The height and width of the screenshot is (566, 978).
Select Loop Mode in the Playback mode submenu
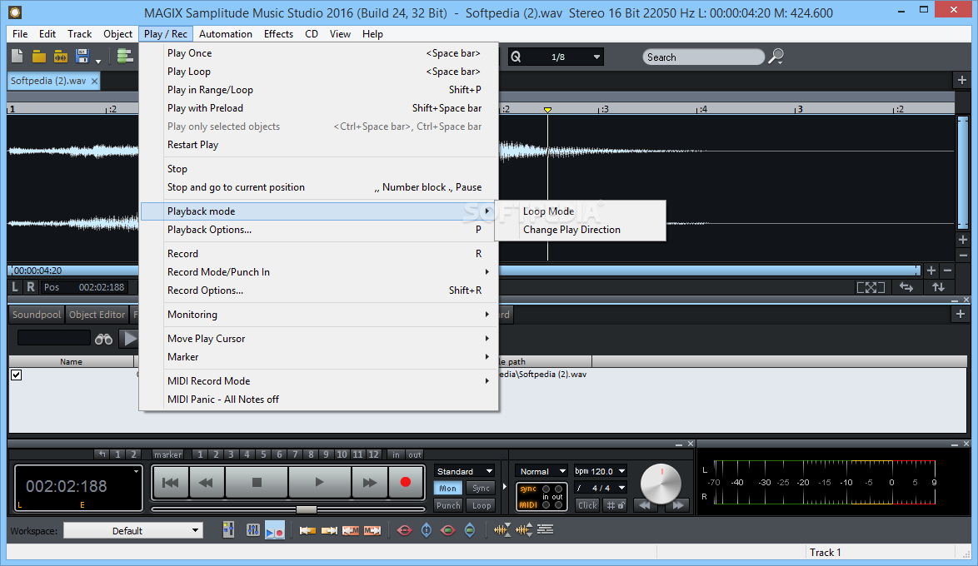click(x=580, y=211)
